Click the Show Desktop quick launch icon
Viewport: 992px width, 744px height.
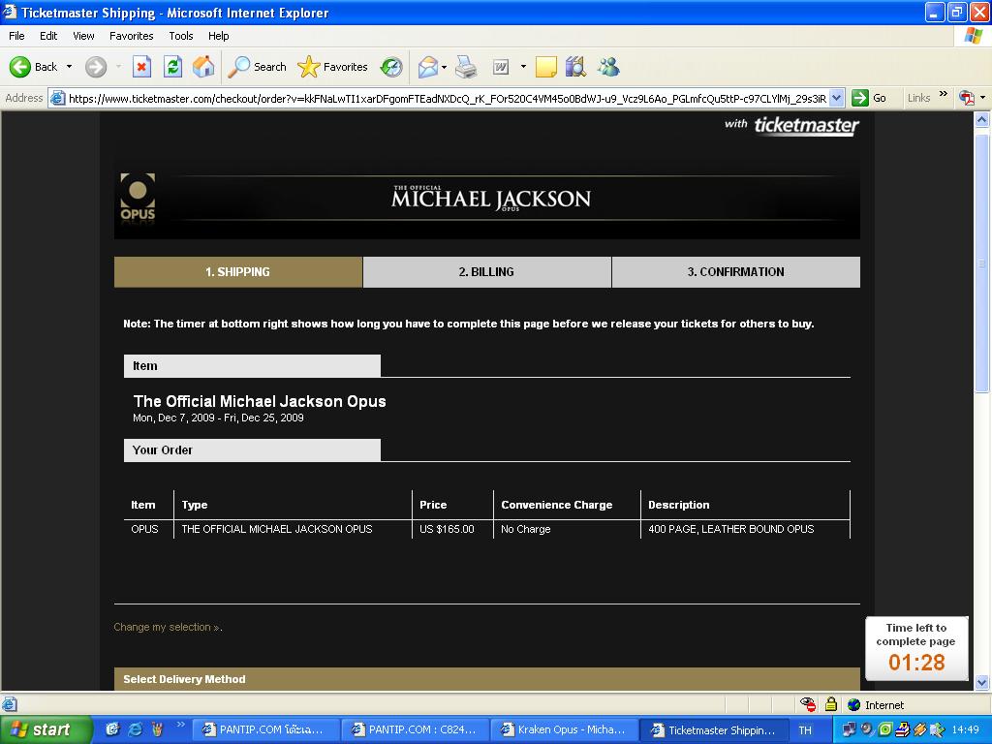(x=112, y=729)
